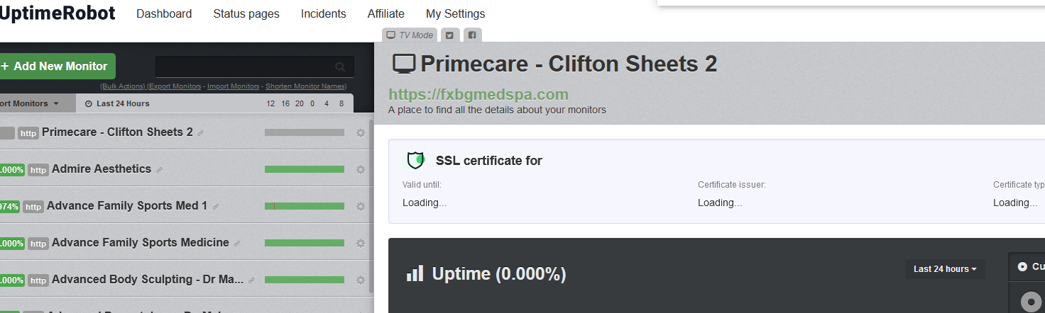Select the radio button beside uptime chart
1045x313 pixels.
tap(1022, 267)
